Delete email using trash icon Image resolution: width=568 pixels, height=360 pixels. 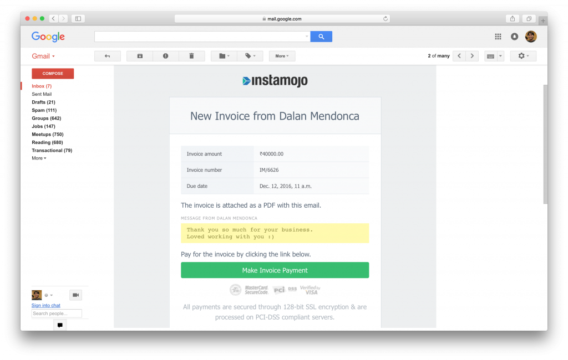[191, 56]
